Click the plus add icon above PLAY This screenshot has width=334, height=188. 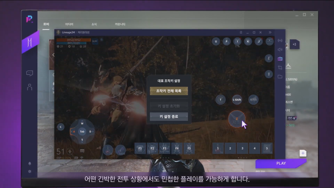[x=303, y=153]
